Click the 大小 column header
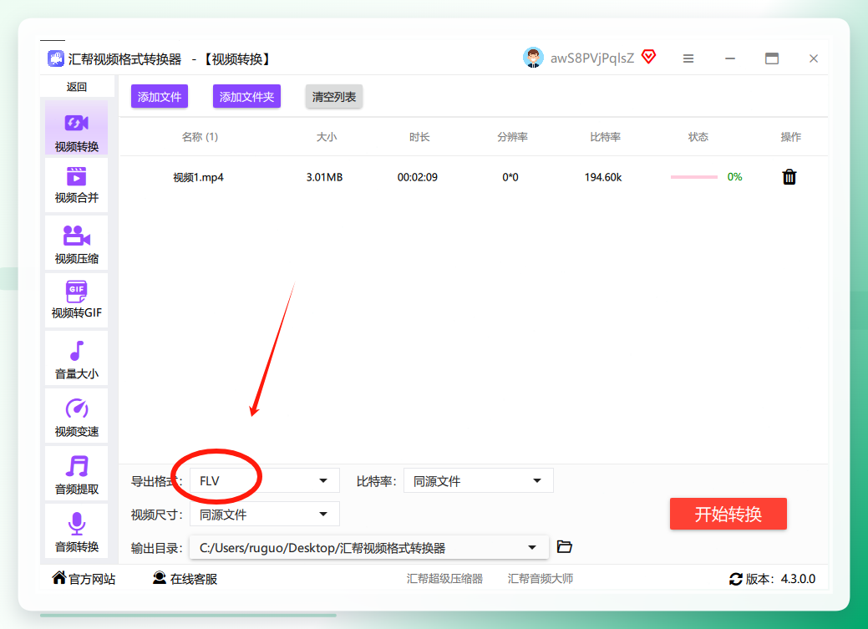 pyautogui.click(x=327, y=137)
